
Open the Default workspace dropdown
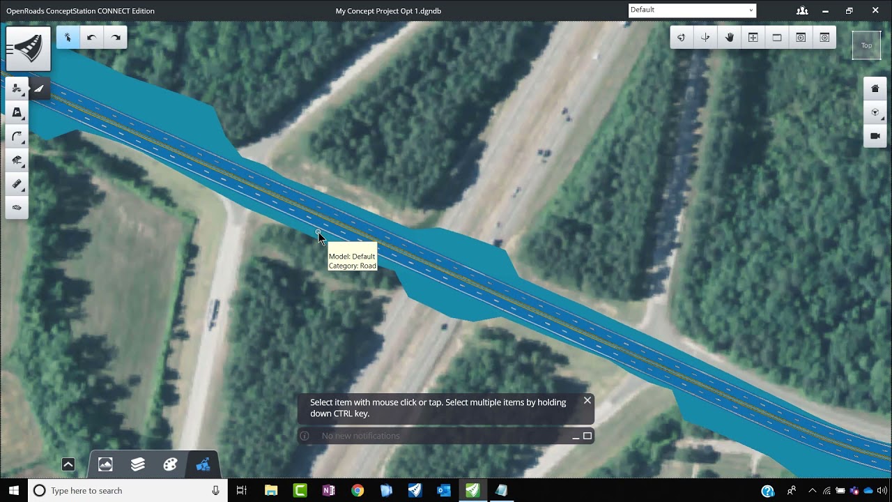[x=692, y=10]
